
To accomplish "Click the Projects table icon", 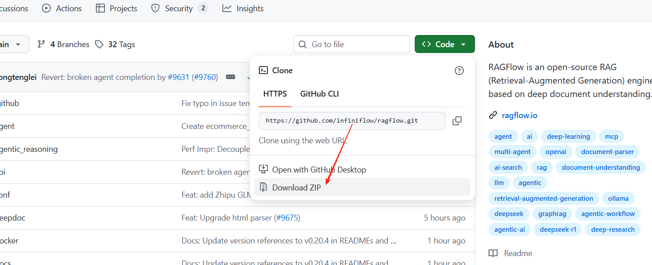I will point(101,9).
